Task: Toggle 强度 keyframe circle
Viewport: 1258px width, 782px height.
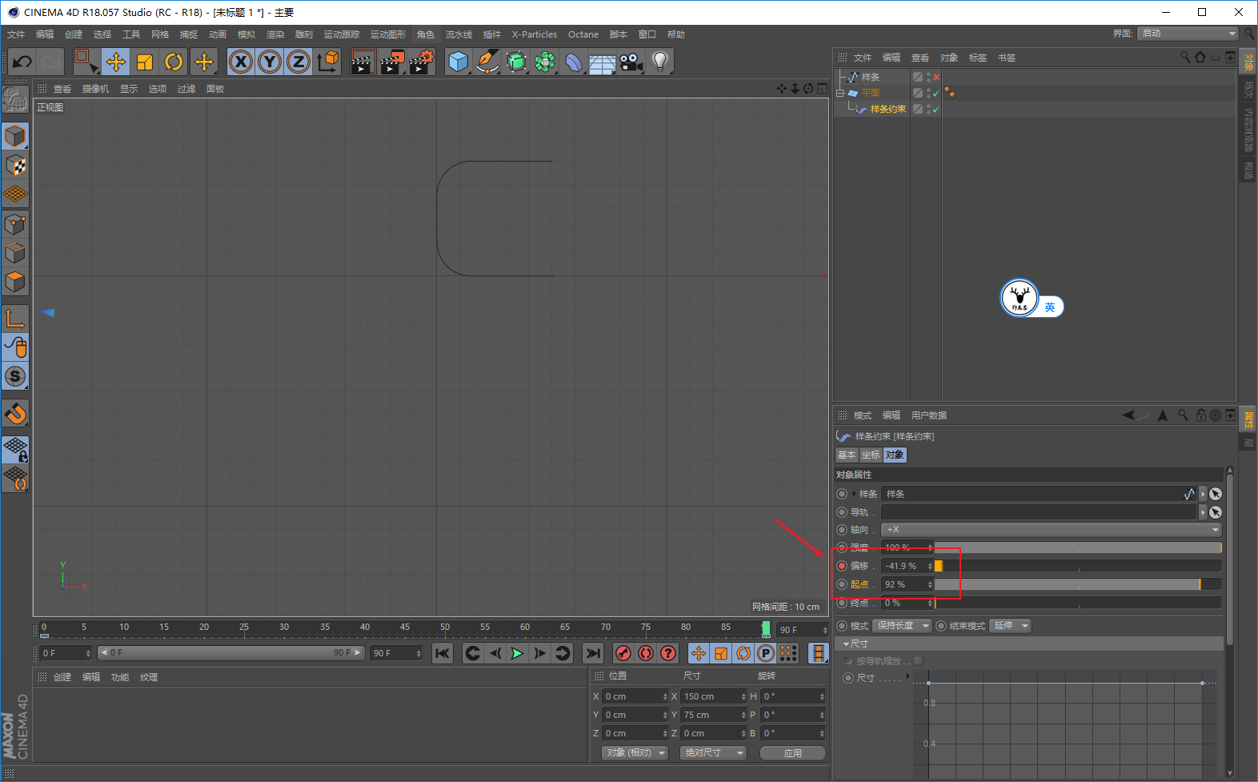Action: point(842,547)
